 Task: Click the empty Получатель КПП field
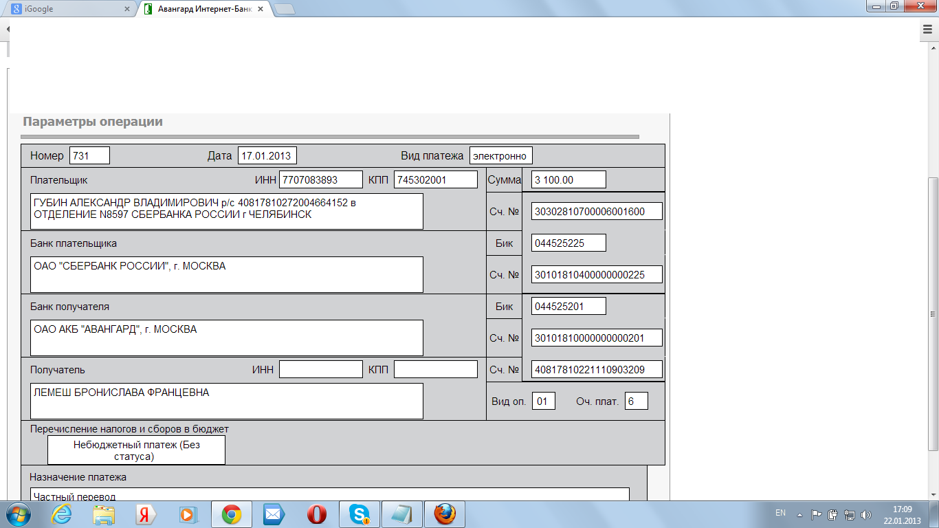point(436,369)
